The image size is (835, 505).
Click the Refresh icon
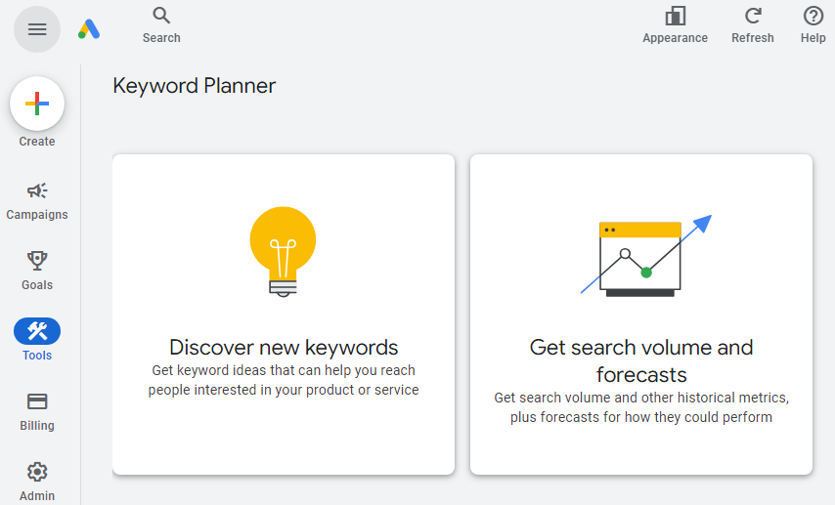[753, 16]
